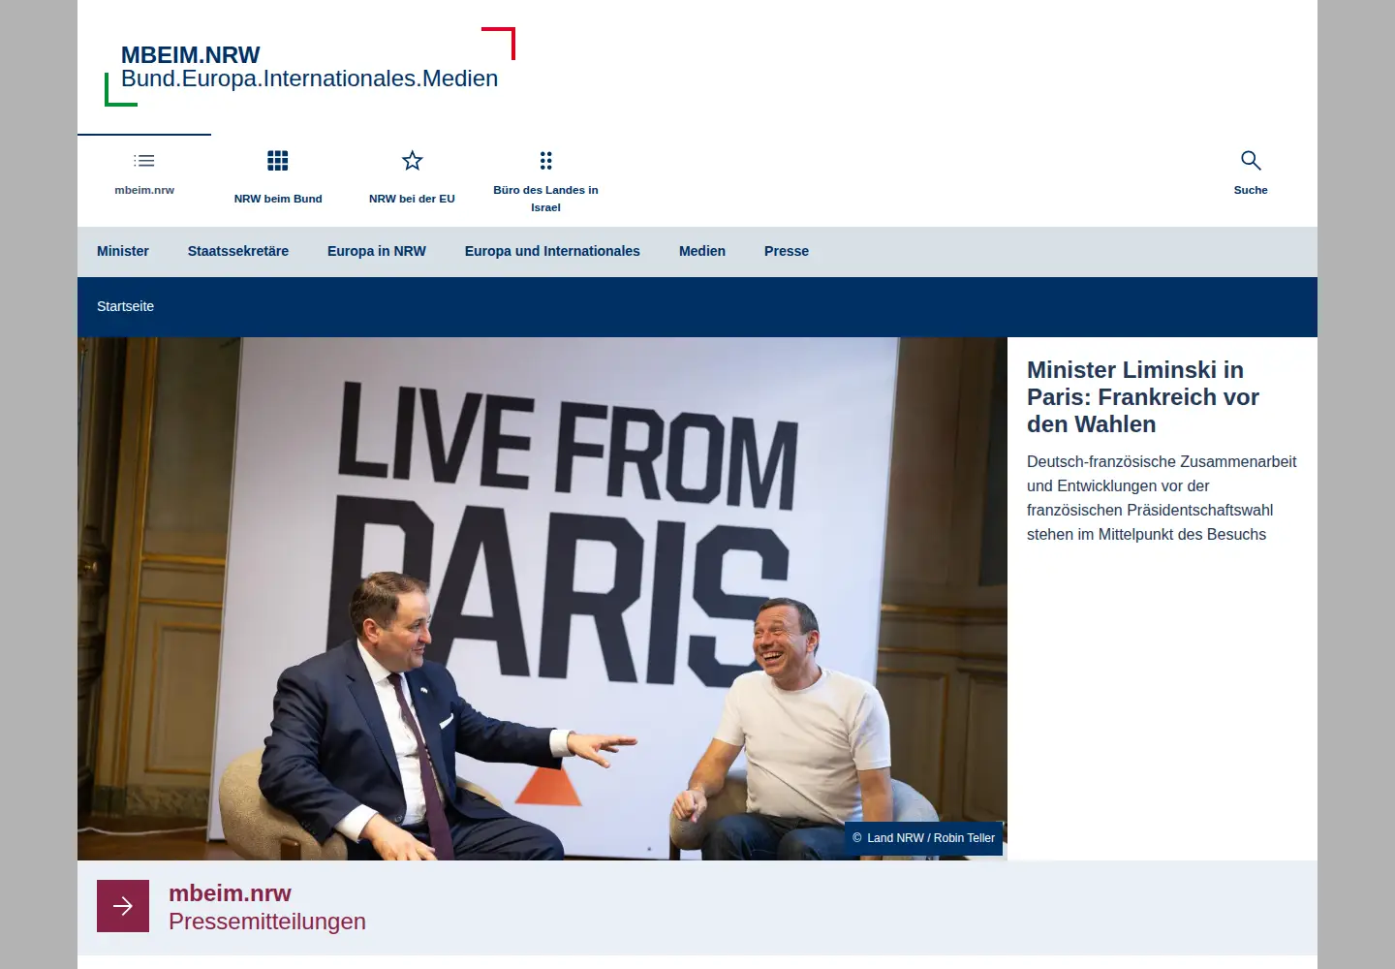Click the Büro des Landes in Israel label
1395x969 pixels.
pyautogui.click(x=545, y=199)
